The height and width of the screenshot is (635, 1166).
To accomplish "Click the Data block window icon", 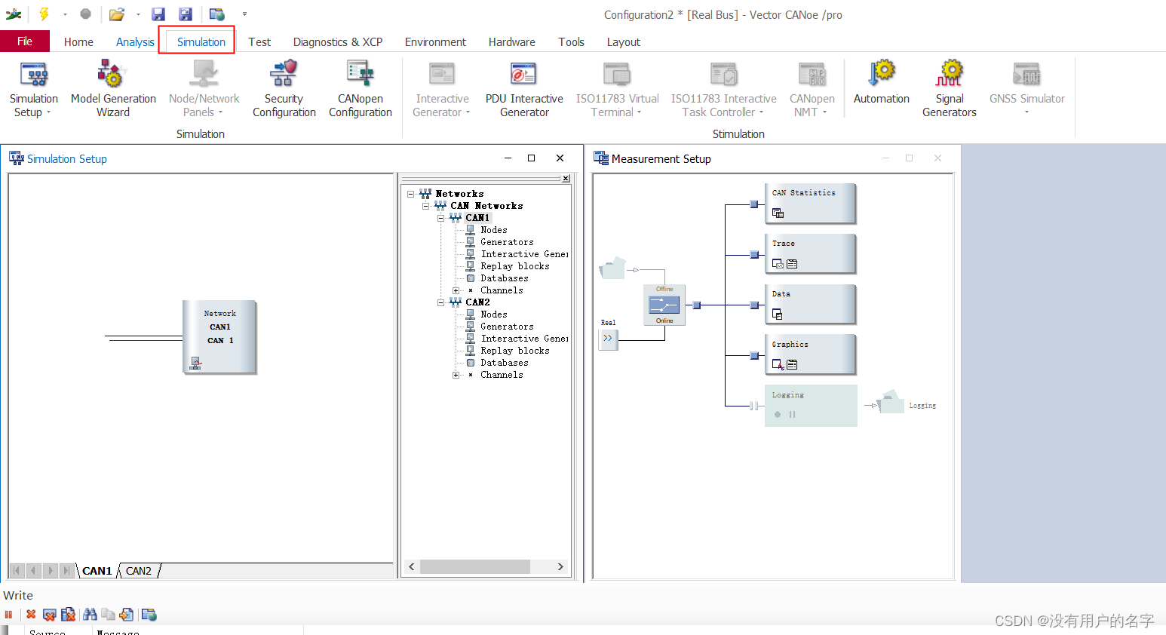I will 778,314.
